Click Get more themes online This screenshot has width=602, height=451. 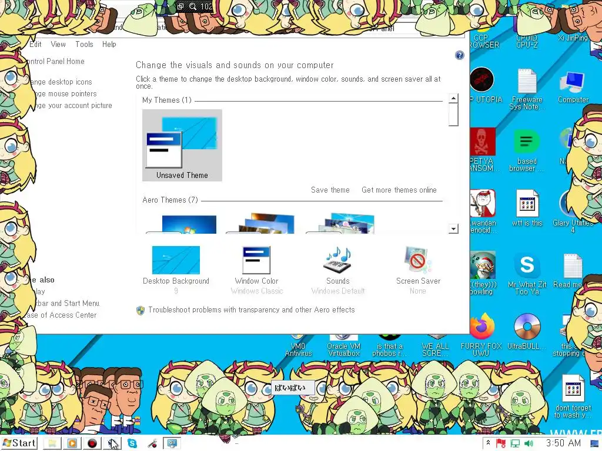point(399,190)
